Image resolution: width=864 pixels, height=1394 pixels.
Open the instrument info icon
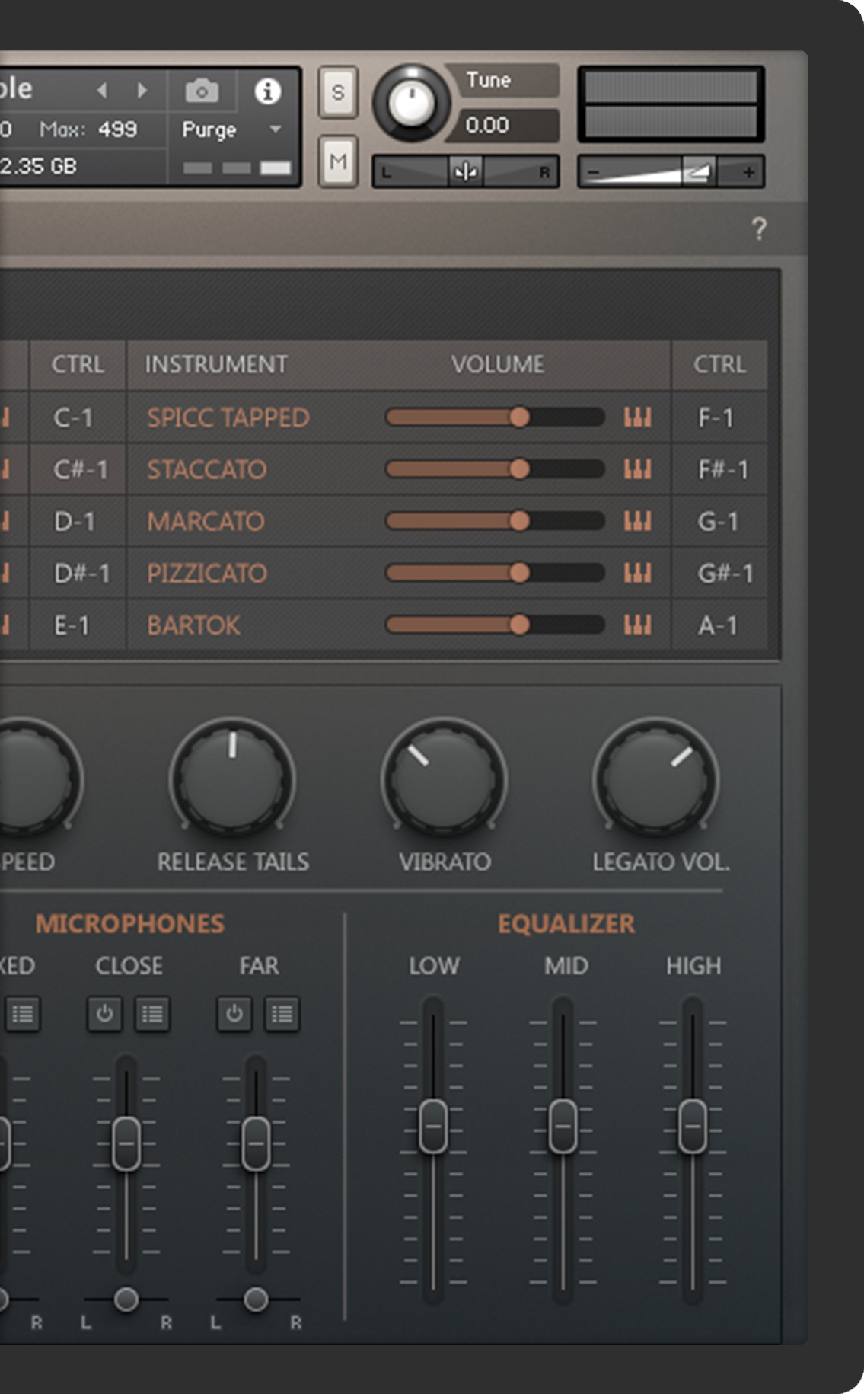267,91
